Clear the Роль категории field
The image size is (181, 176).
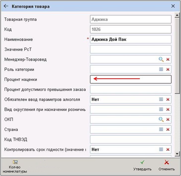click(168, 69)
